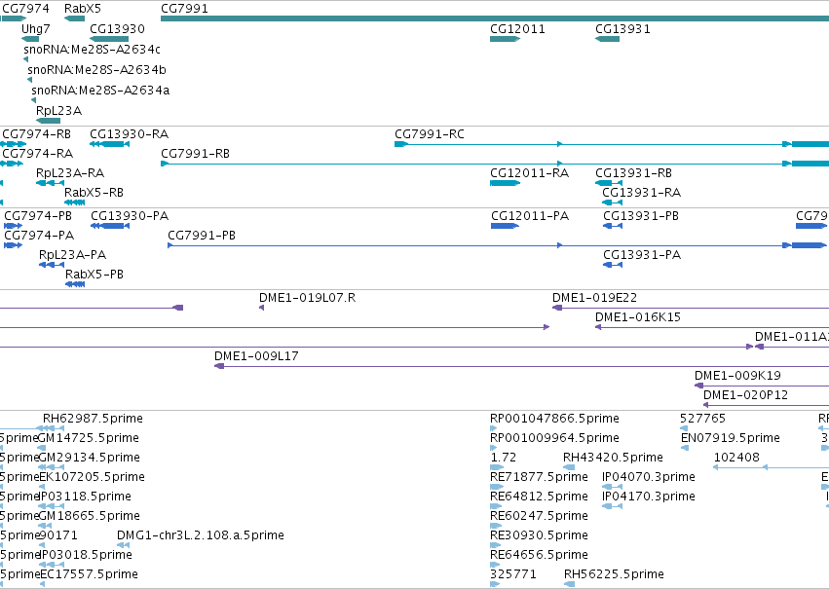The image size is (829, 589).
Task: Click the RpL23A gene label
Action: [58, 111]
